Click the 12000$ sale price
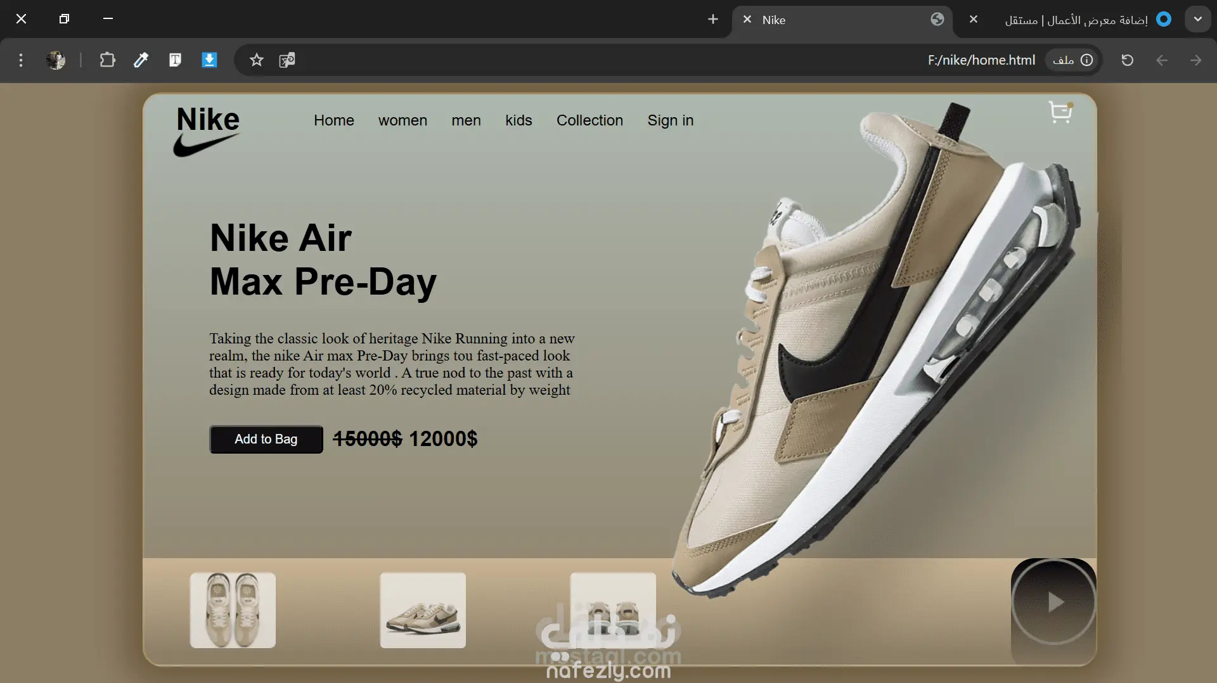 tap(443, 438)
